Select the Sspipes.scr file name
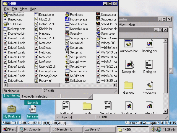Screen dimensions: 177x133 (108, 19)
